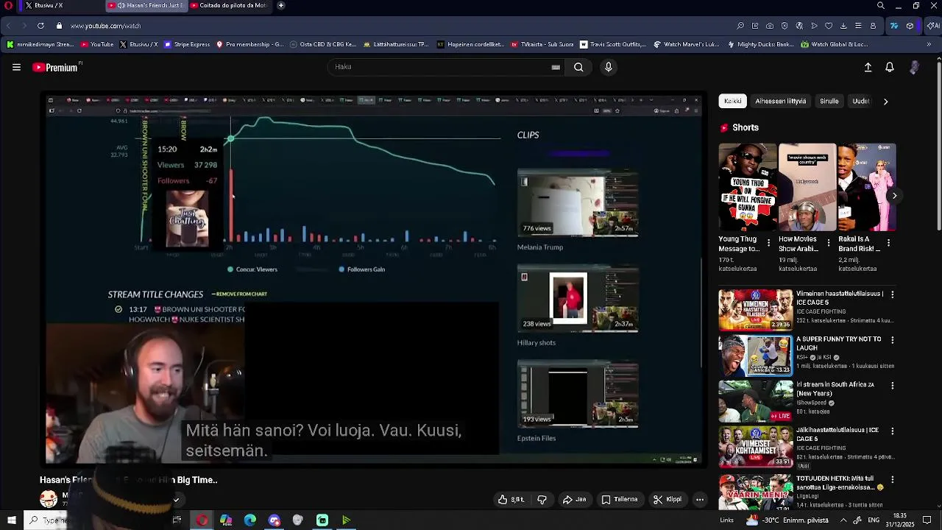Open TVkaista - Sub Suora bookmark
Screen dimensions: 942x530
tap(542, 44)
